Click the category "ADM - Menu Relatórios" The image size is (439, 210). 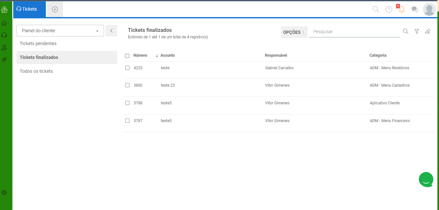click(x=390, y=68)
